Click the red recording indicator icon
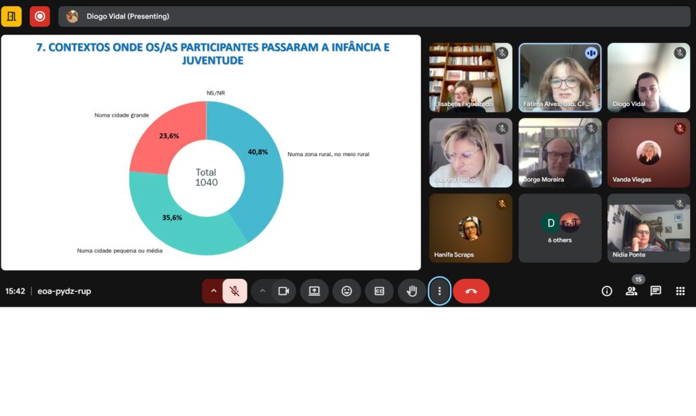Viewport: 696px width, 416px height. pos(39,16)
